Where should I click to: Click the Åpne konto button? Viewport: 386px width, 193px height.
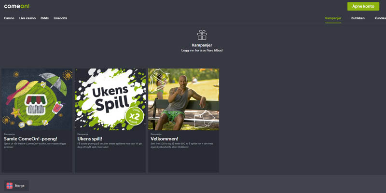(363, 6)
